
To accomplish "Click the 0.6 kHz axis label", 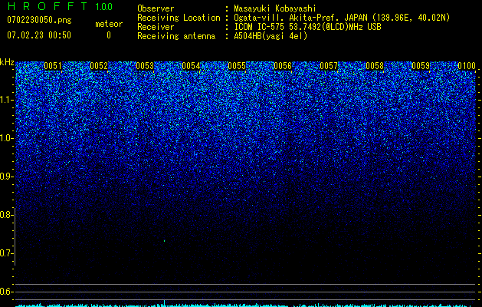I will [x=6, y=292].
